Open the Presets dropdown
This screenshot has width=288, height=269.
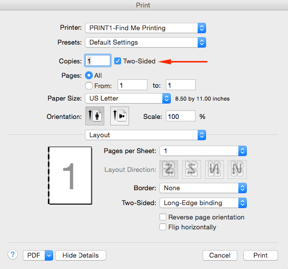(x=145, y=42)
